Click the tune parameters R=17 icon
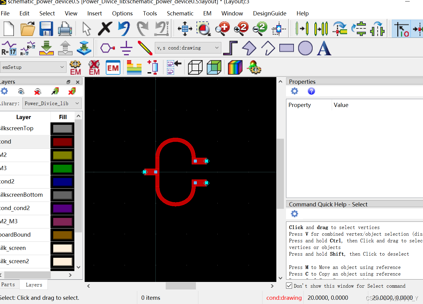The height and width of the screenshot is (304, 423). click(9, 48)
